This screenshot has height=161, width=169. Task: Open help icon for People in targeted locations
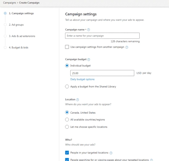[111, 153]
